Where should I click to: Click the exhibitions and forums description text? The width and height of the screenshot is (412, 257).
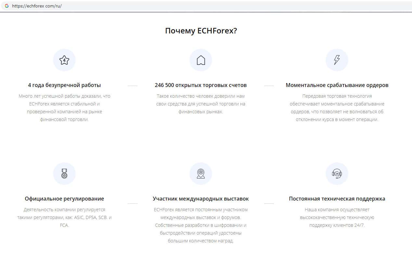click(201, 225)
